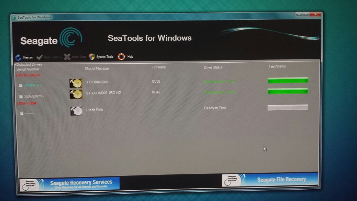This screenshot has height=201, width=357.
Task: Click the green drive status for ST500DM002-1BD142
Action: coord(219,92)
